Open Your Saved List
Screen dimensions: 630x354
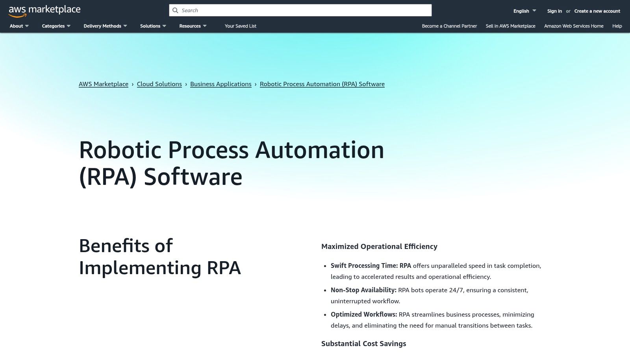coord(240,26)
